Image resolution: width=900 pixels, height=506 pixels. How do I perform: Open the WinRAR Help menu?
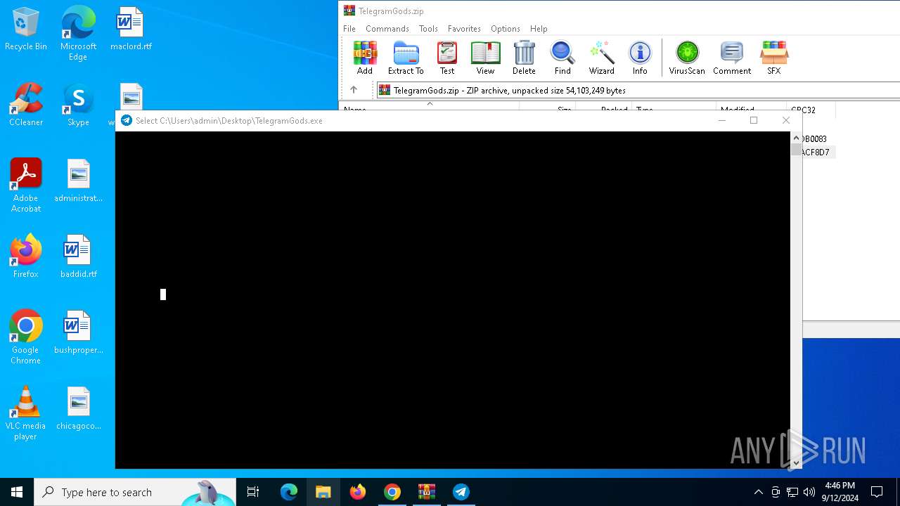coord(539,29)
